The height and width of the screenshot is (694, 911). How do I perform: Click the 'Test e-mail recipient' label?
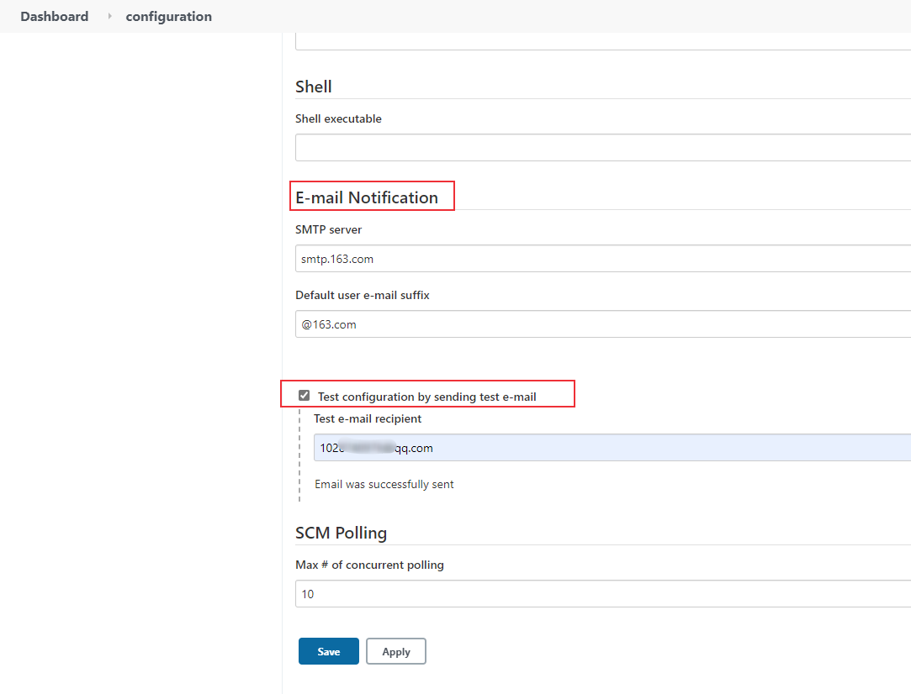[x=368, y=418]
